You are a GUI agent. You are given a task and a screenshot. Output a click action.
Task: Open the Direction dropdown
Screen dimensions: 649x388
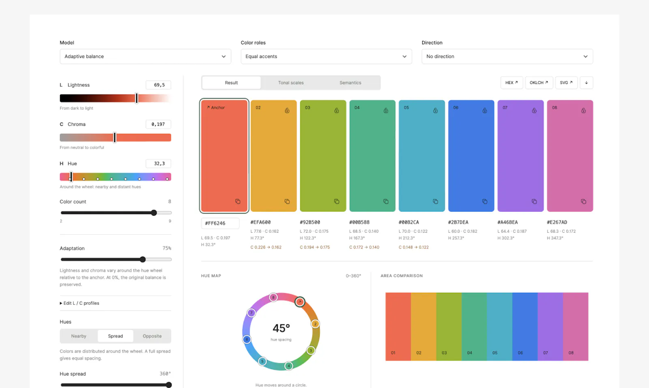(x=507, y=56)
